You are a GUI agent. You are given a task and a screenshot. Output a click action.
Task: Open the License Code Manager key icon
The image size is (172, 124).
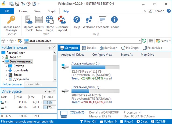tap(11, 20)
